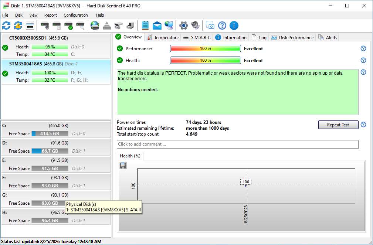The width and height of the screenshot is (373, 245).
Task: Open the Report menu
Action: (50, 15)
